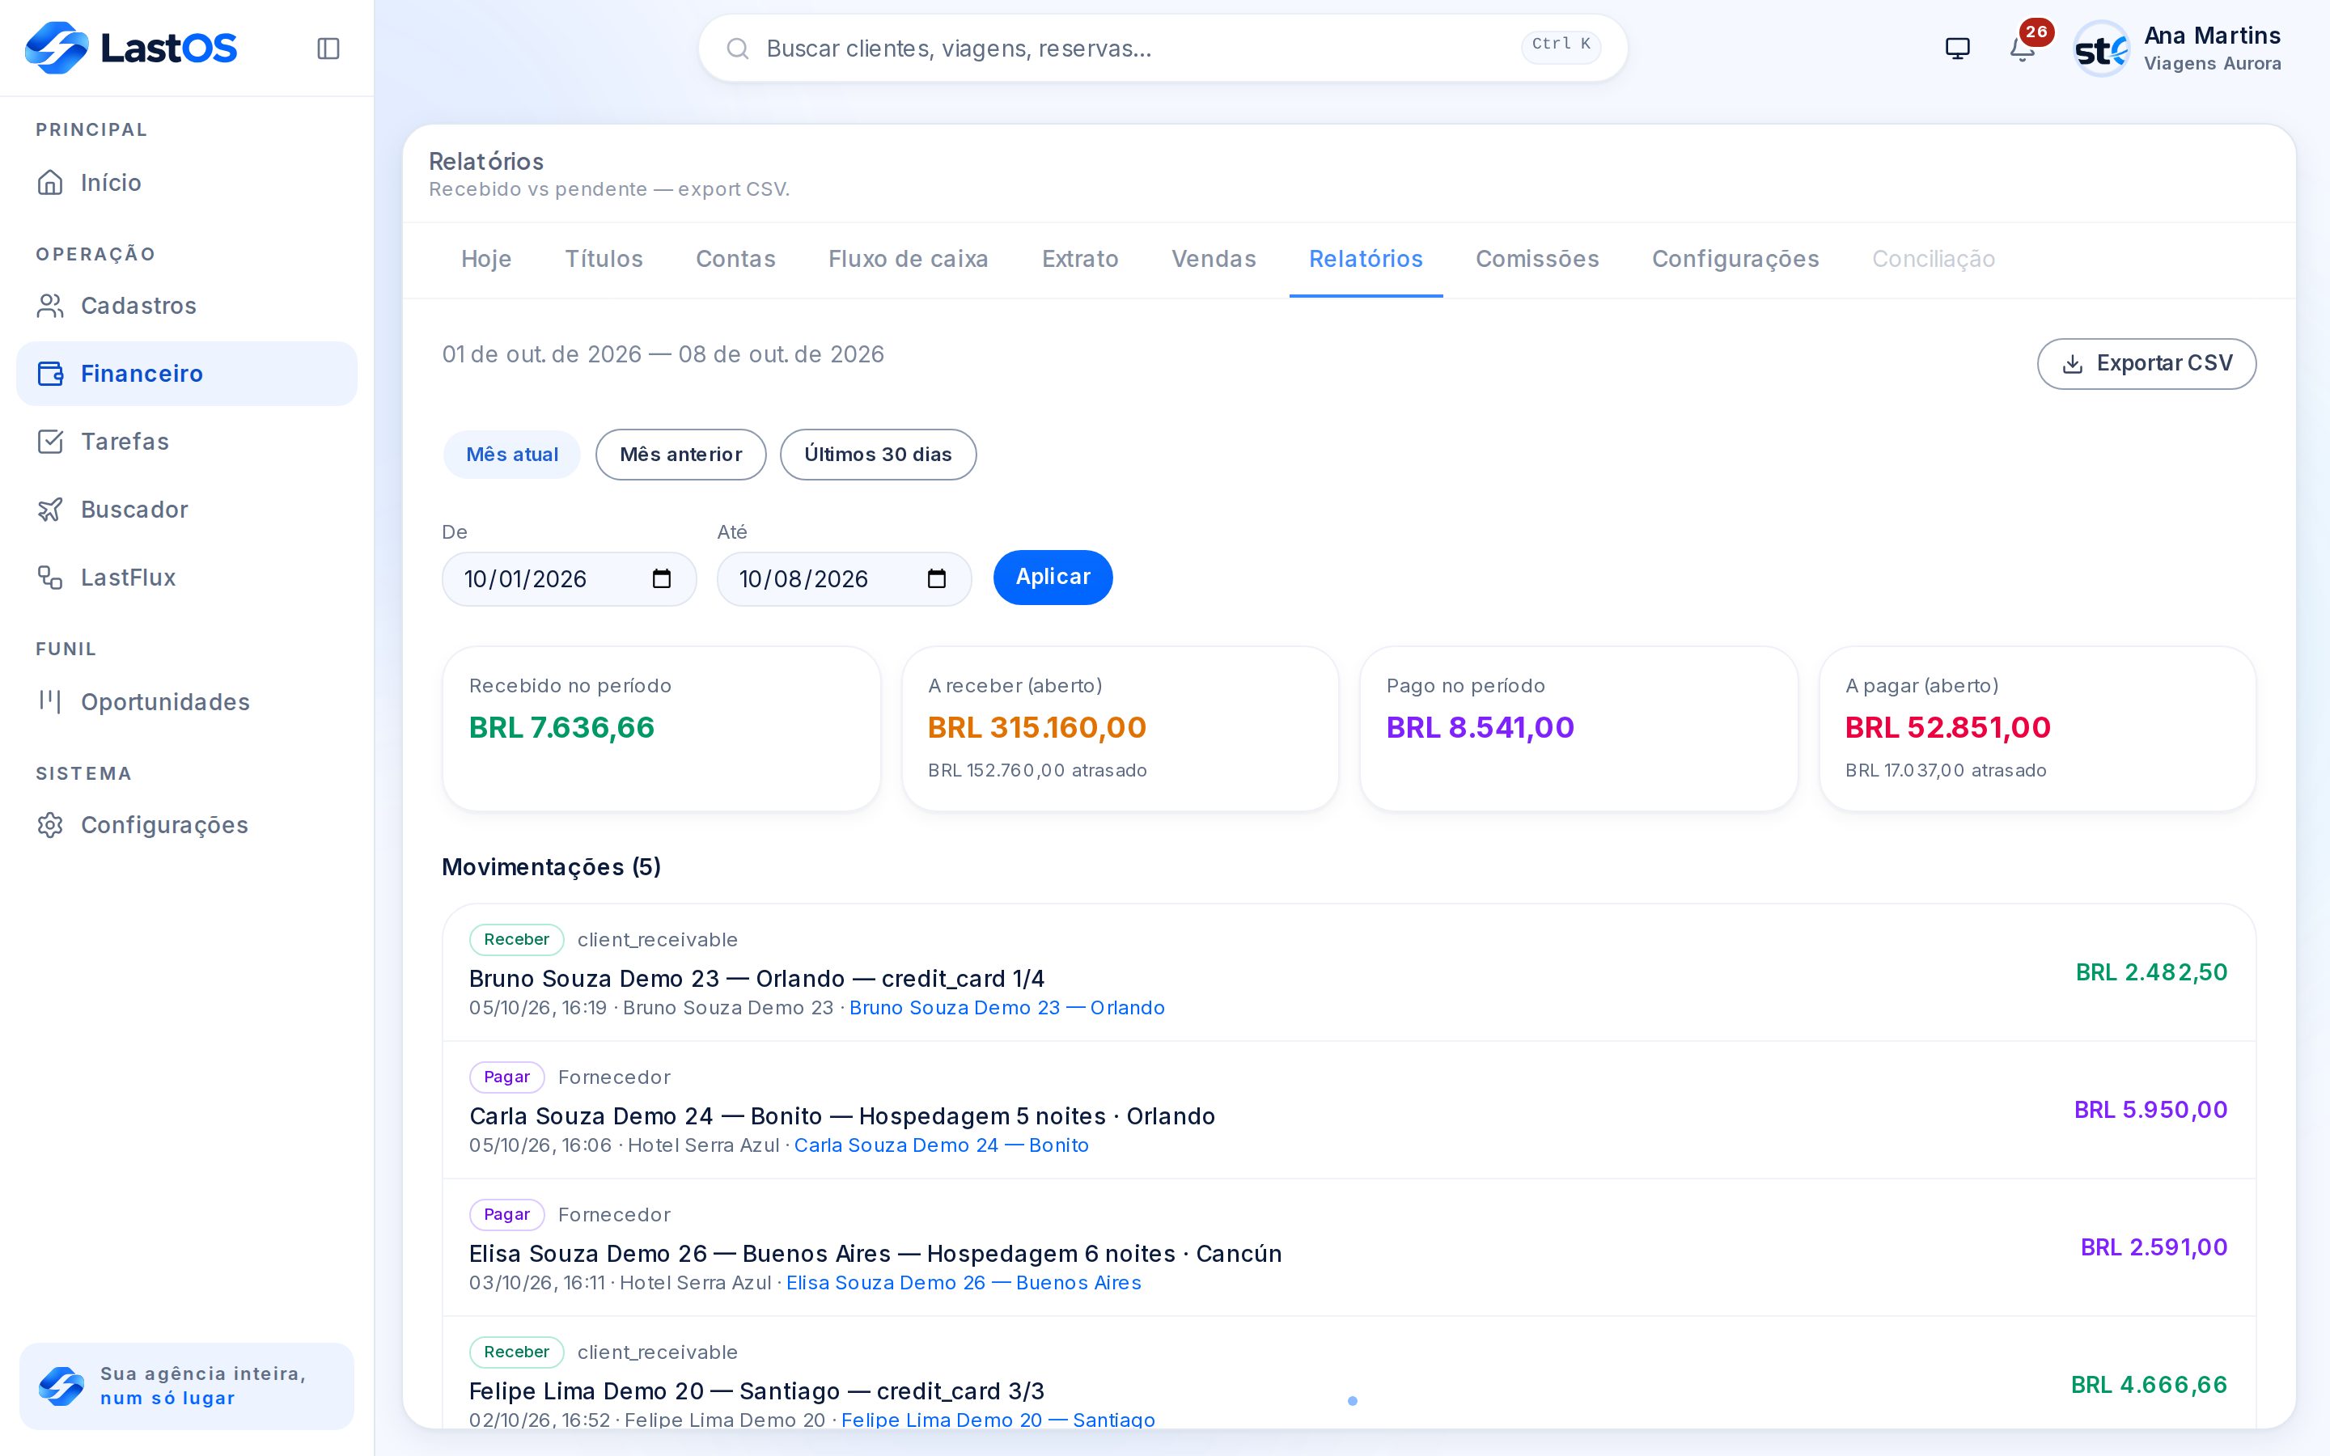Select the Mês atual period filter
2330x1456 pixels.
[511, 455]
